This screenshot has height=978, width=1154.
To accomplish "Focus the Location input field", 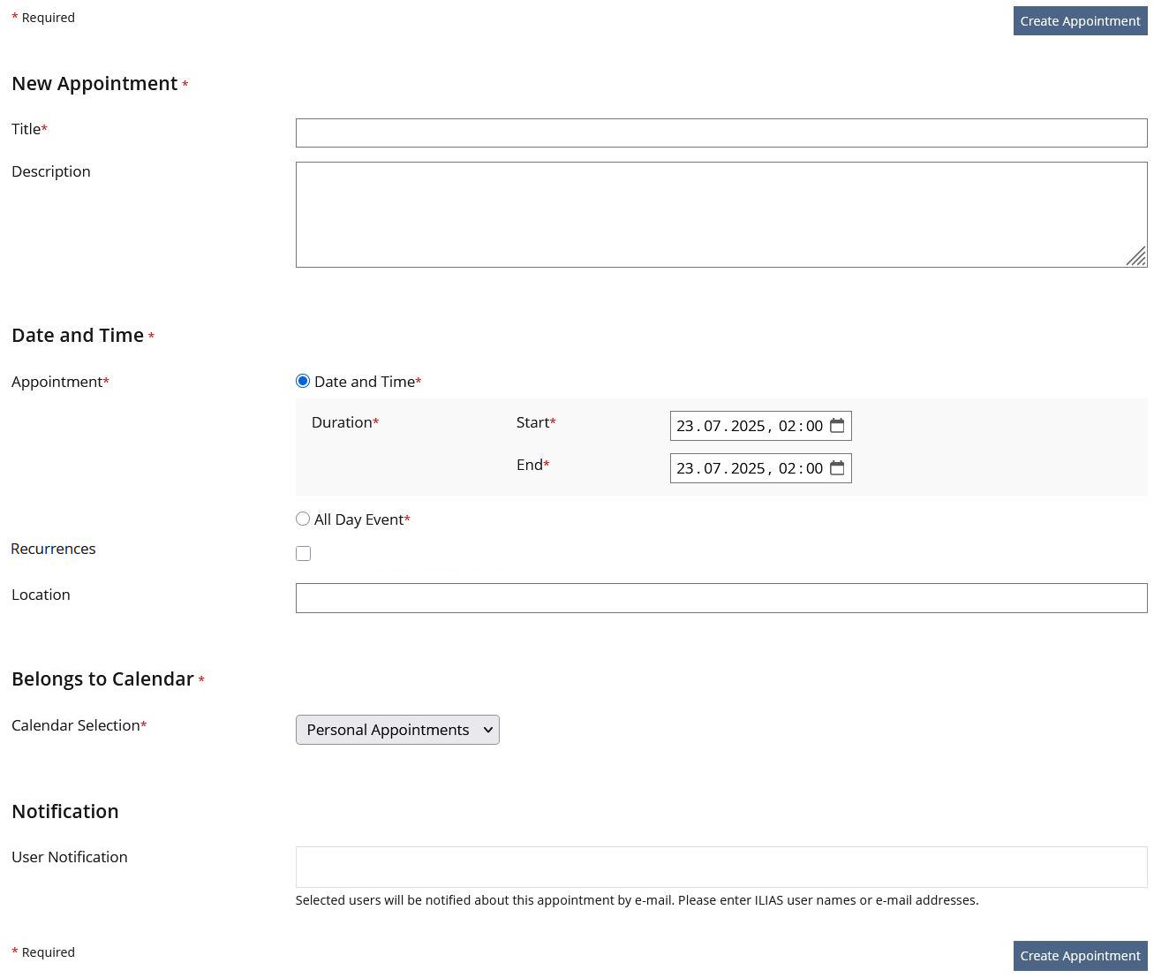I will tap(720, 598).
